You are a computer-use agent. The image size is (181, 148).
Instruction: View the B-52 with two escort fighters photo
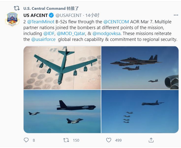[62, 112]
